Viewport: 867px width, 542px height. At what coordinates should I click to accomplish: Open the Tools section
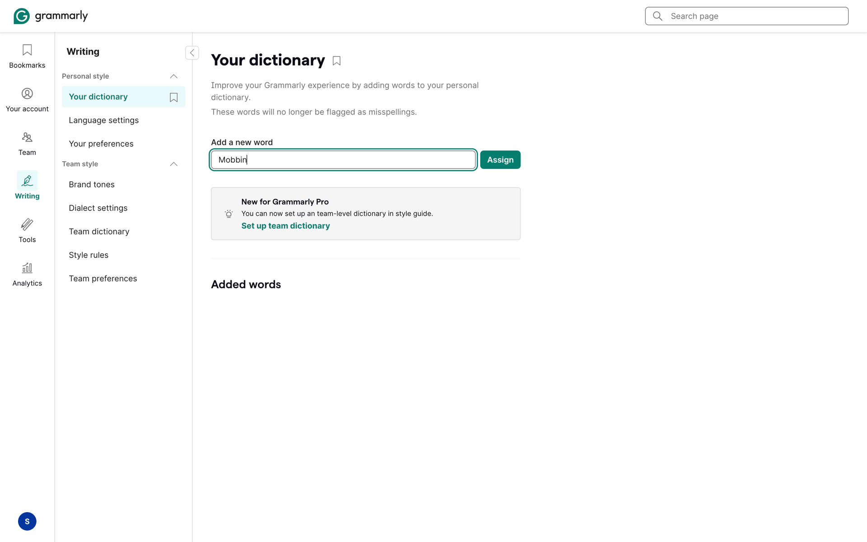[27, 231]
